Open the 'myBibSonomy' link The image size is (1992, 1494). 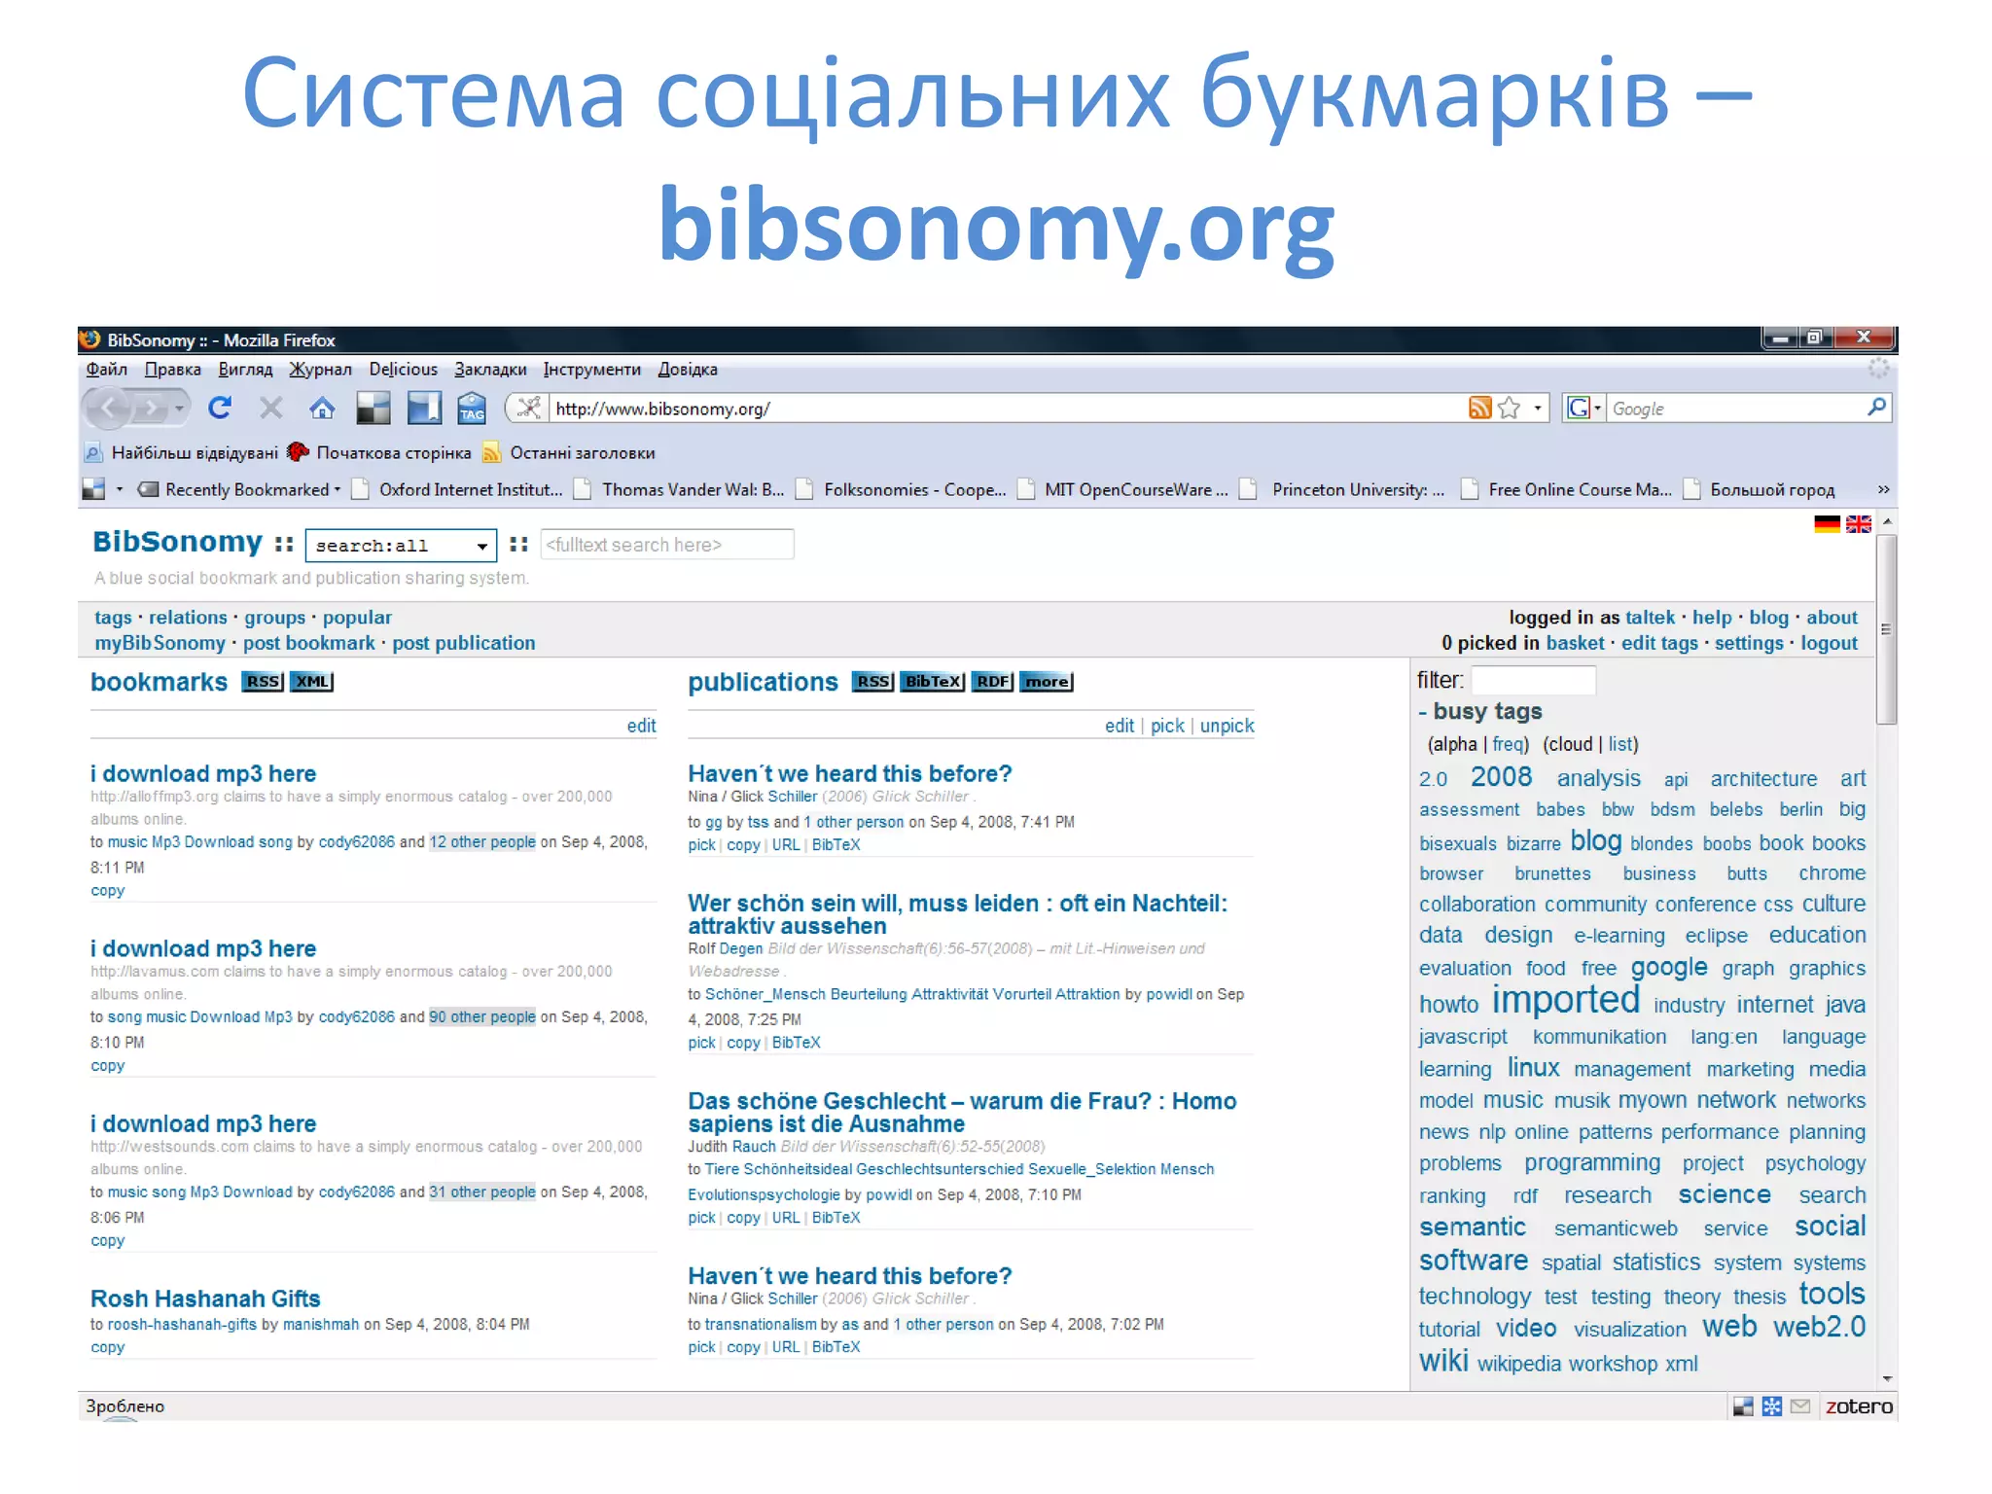coord(160,643)
